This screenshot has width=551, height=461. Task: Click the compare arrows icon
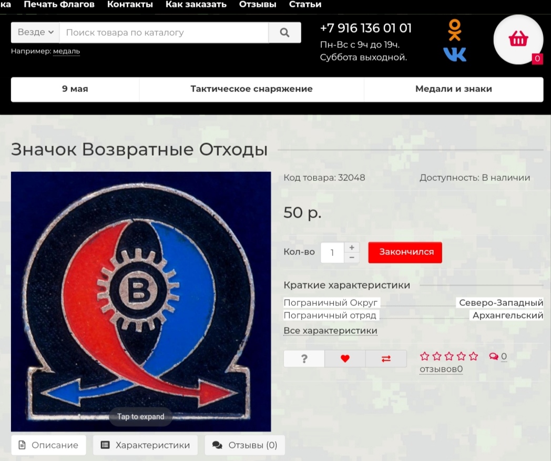pos(386,358)
